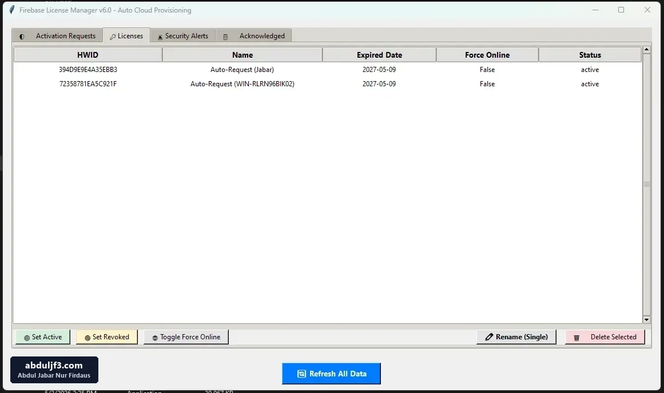Select HWID 394D9E9E4A35EBB3 cell
The width and height of the screenshot is (664, 393).
coord(88,70)
